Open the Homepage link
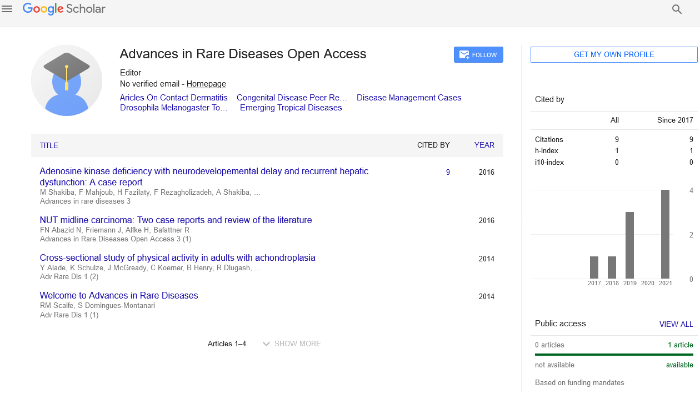This screenshot has width=700, height=394. click(x=206, y=84)
